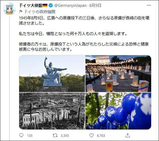View the paper lanterns ceremony photo
Image resolution: width=159 pixels, height=141 pixels.
point(118,74)
